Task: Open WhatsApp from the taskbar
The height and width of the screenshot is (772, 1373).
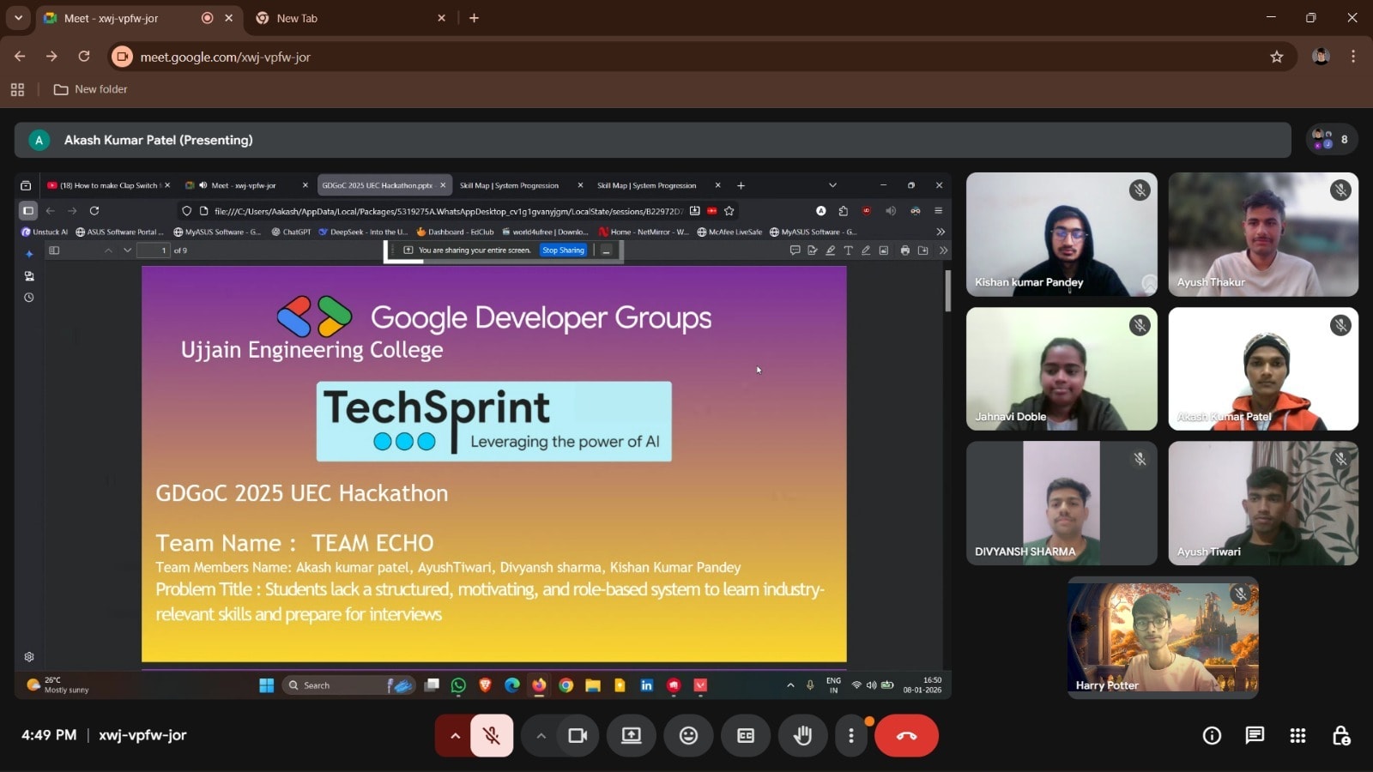Action: 458,685
